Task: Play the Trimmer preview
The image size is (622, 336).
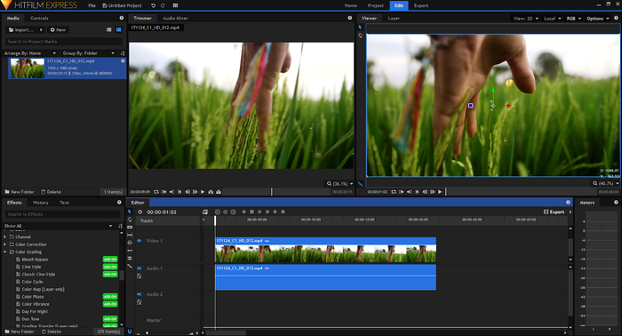Action: [203, 192]
